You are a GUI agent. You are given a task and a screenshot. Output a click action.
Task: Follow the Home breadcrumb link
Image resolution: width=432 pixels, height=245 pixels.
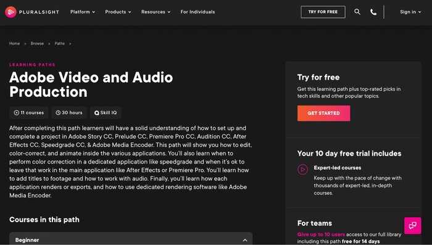pos(14,44)
